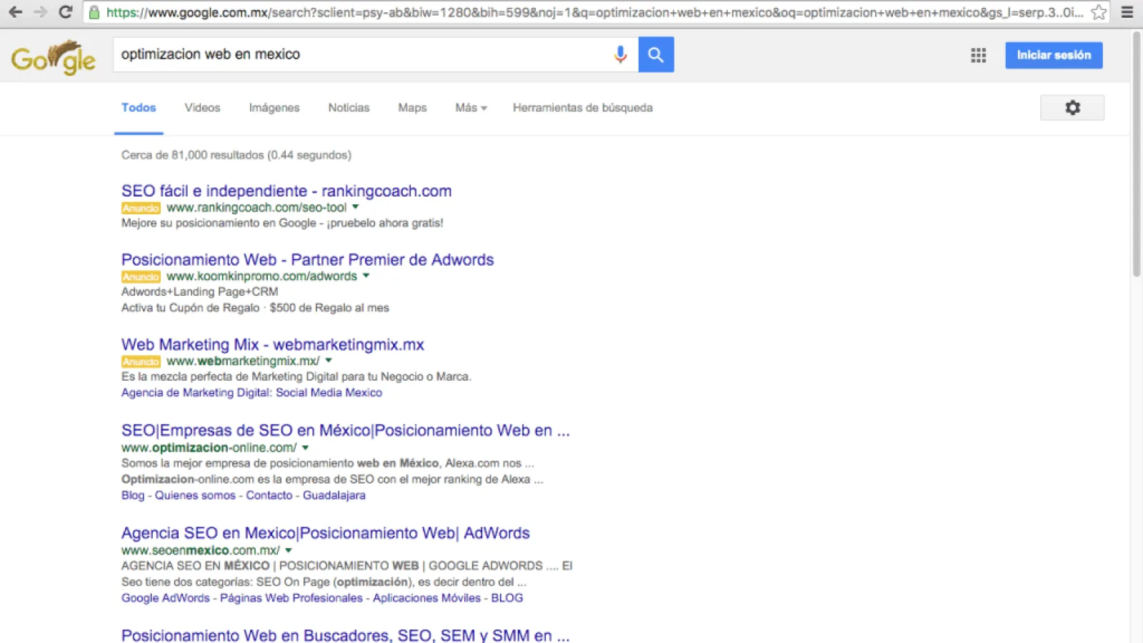Click the browser forward arrow
Viewport: 1143px width, 643px height.
(41, 12)
